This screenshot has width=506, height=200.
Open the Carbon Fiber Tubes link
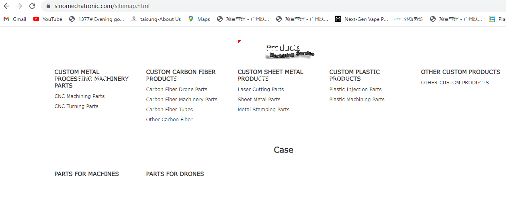point(170,110)
